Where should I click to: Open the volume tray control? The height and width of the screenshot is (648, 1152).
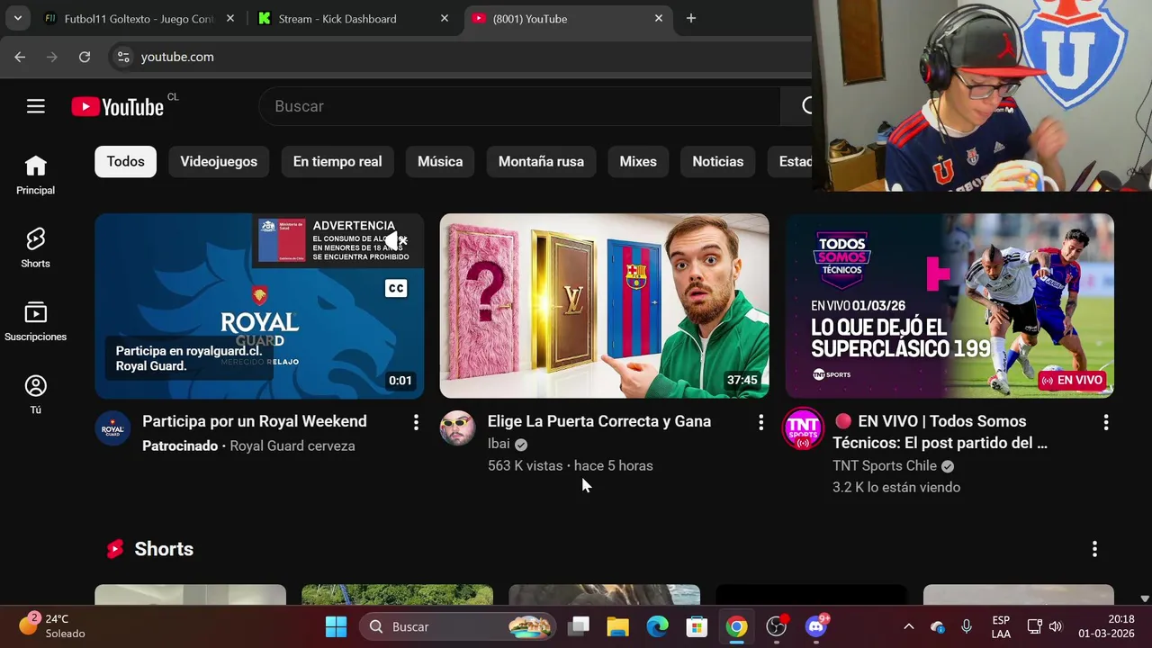point(1056,626)
